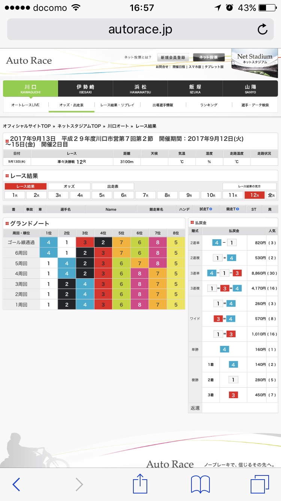The image size is (281, 501).
Task: Open オートレースLIVE menu item
Action: 25,105
